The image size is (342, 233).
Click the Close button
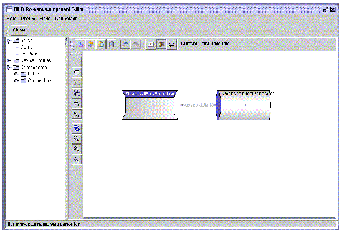(19, 30)
